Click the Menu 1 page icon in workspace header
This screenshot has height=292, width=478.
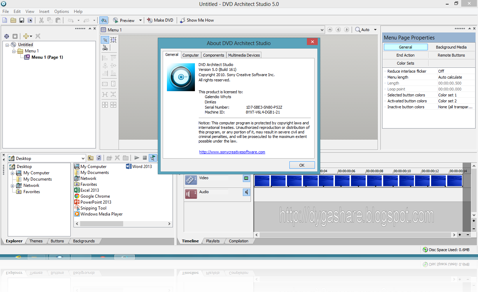click(x=104, y=30)
